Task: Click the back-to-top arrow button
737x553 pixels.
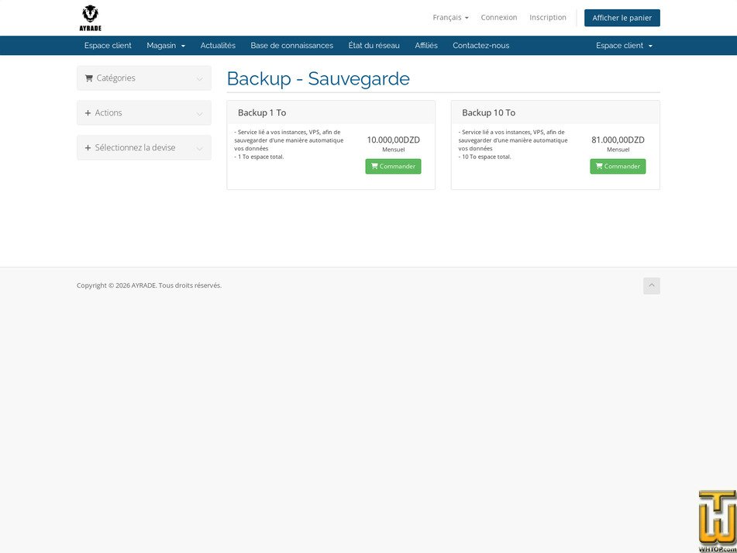Action: (x=652, y=286)
